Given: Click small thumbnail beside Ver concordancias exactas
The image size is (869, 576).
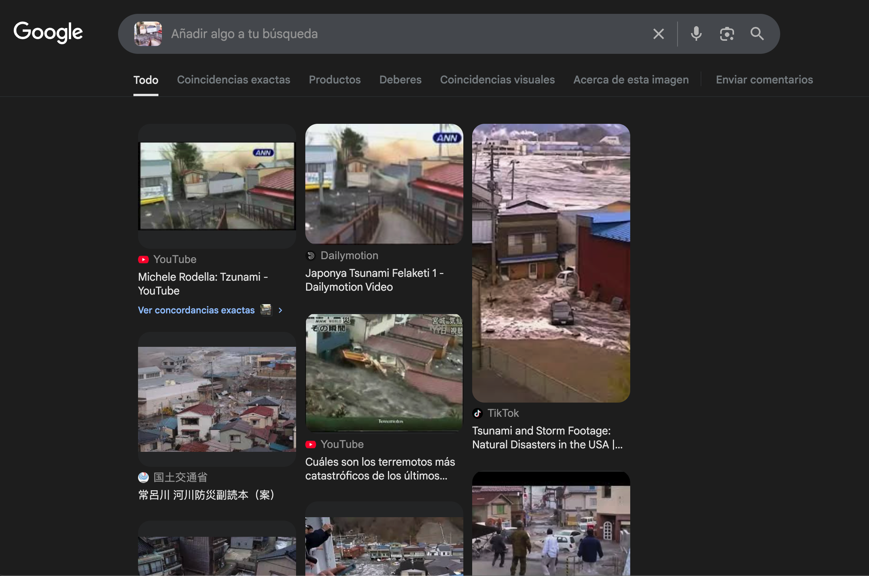Looking at the screenshot, I should (x=266, y=310).
